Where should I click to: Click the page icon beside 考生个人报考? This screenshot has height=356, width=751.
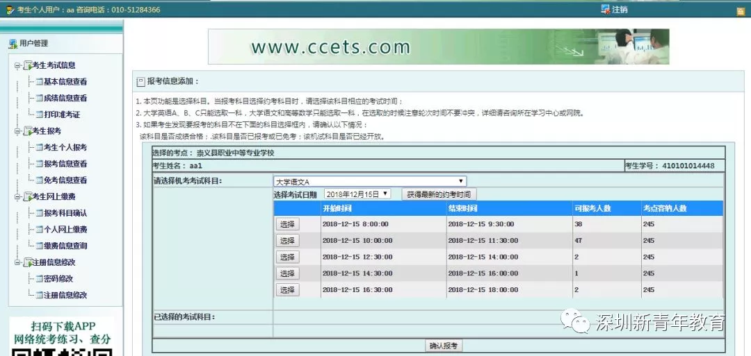[x=39, y=147]
